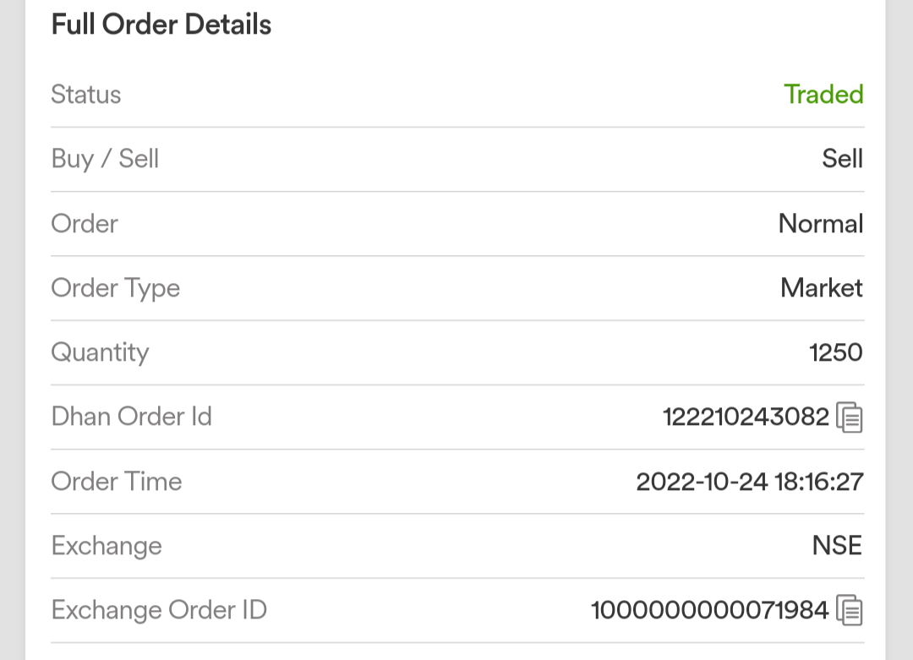Screen dimensions: 913x660
Task: Copy the Dhan Order Id
Action: coord(850,417)
